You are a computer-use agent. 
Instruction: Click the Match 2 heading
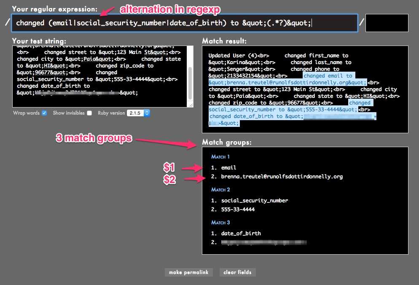coord(220,190)
